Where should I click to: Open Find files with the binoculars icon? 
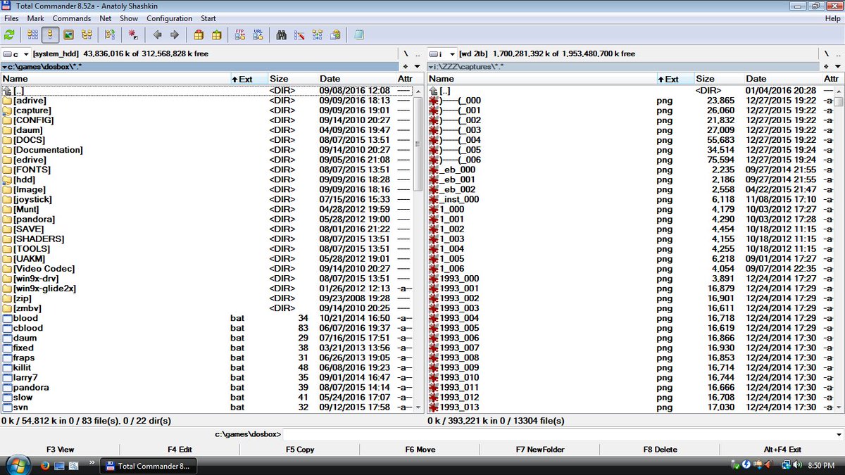click(x=281, y=34)
